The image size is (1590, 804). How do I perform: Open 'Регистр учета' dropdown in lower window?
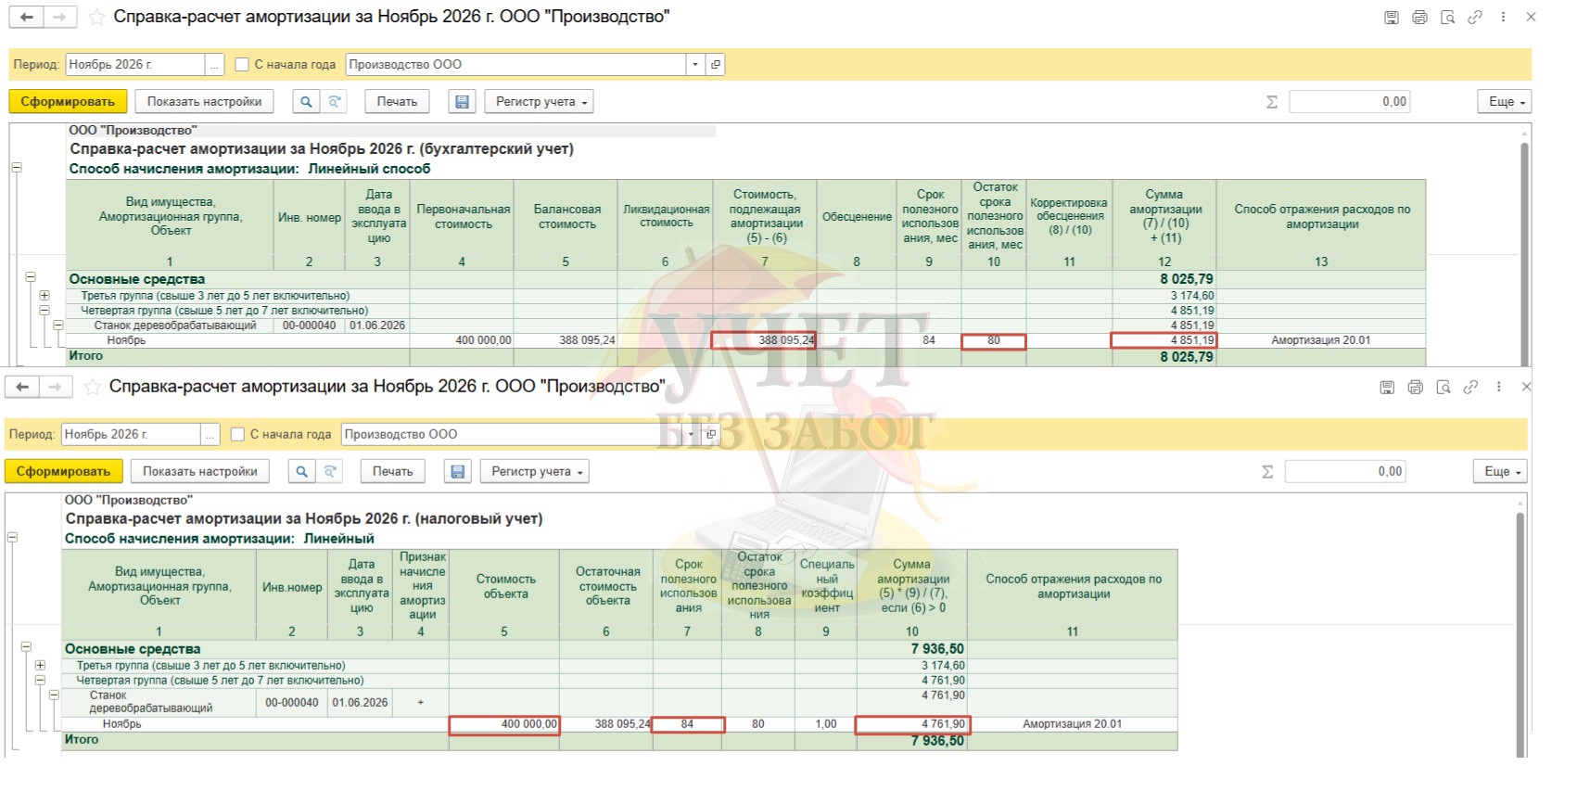(x=535, y=472)
